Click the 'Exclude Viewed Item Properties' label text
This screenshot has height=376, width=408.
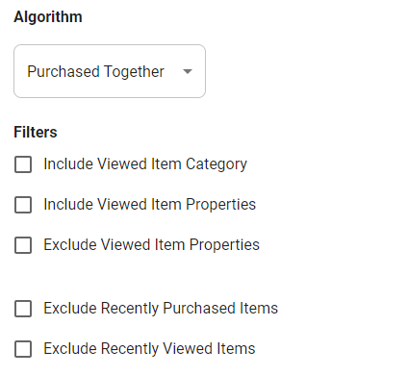pyautogui.click(x=151, y=245)
